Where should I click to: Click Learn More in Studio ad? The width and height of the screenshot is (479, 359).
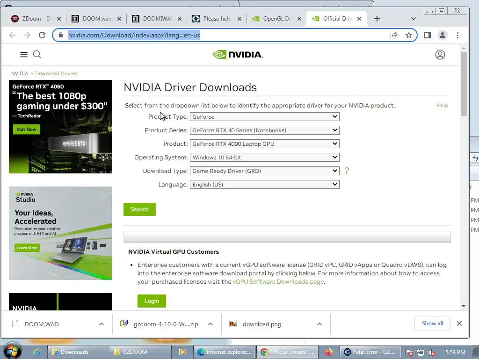[x=27, y=248]
